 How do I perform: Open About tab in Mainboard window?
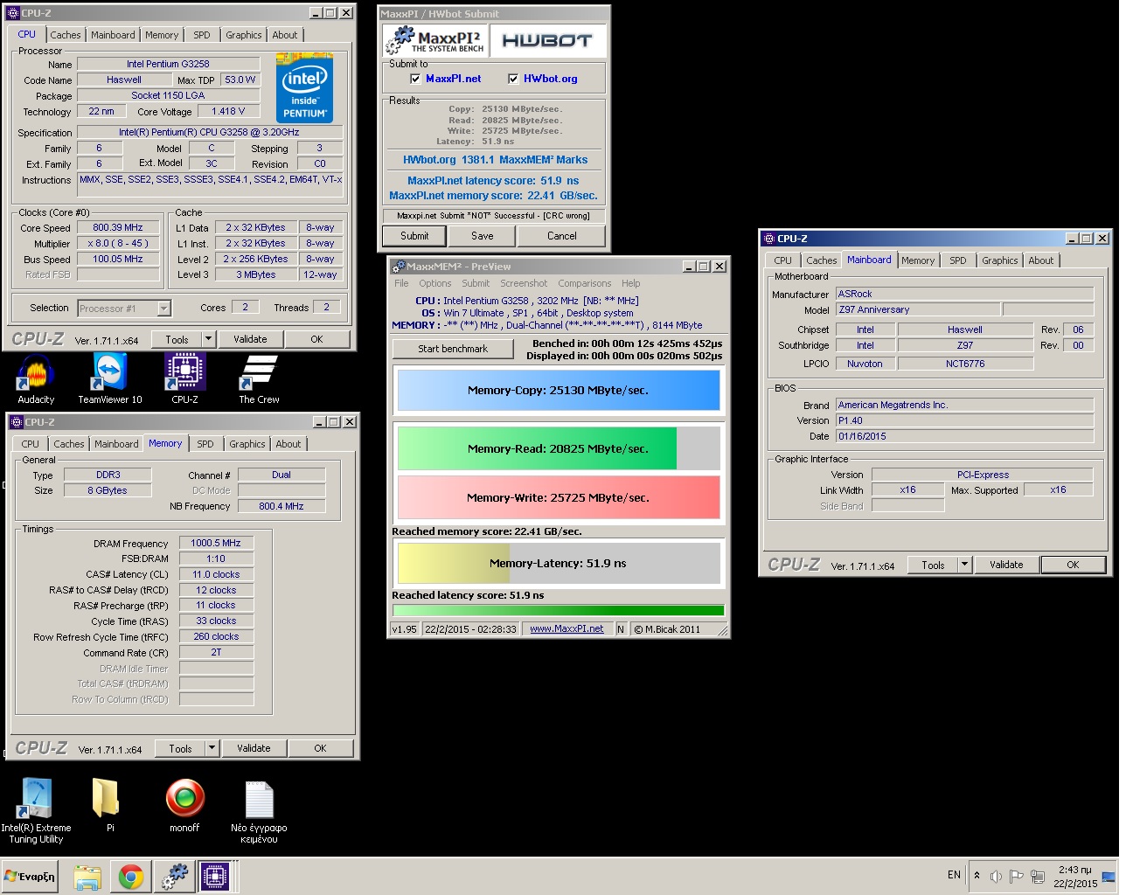(1041, 260)
